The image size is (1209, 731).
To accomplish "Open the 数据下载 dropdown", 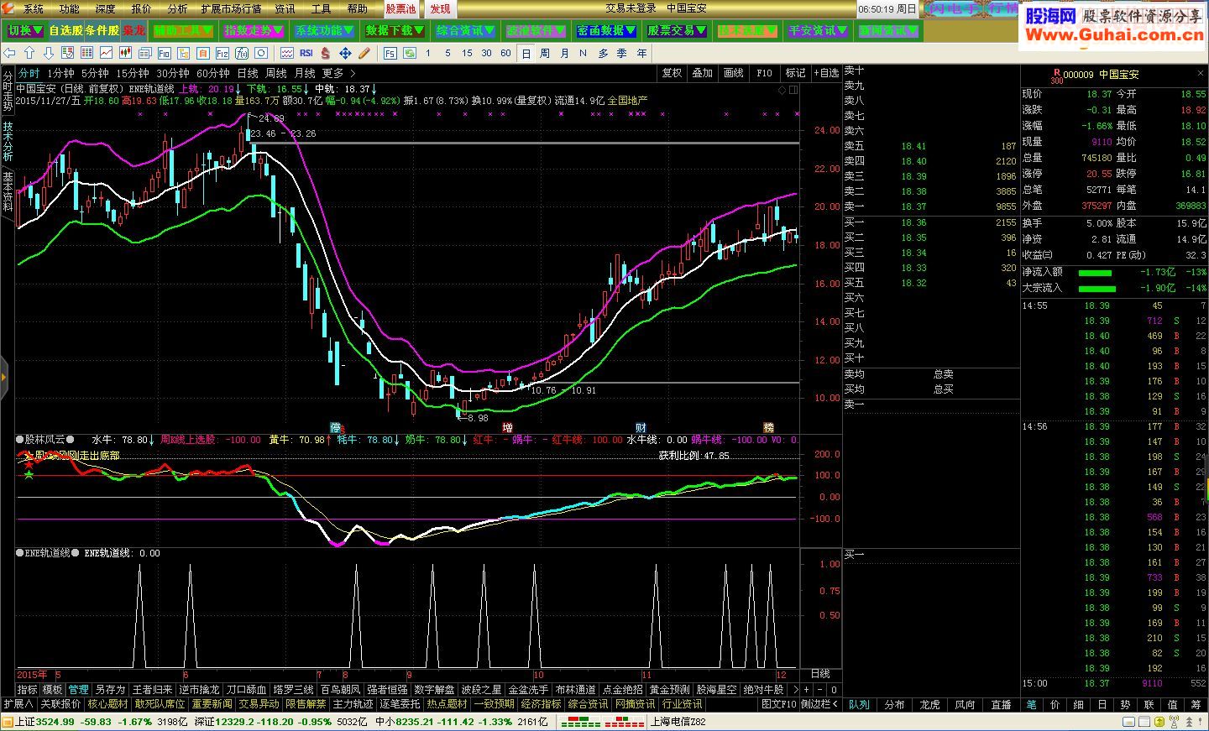I will click(x=395, y=31).
